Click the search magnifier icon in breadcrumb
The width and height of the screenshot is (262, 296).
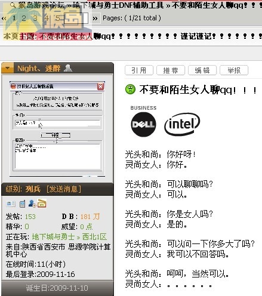pyautogui.click(x=13, y=5)
